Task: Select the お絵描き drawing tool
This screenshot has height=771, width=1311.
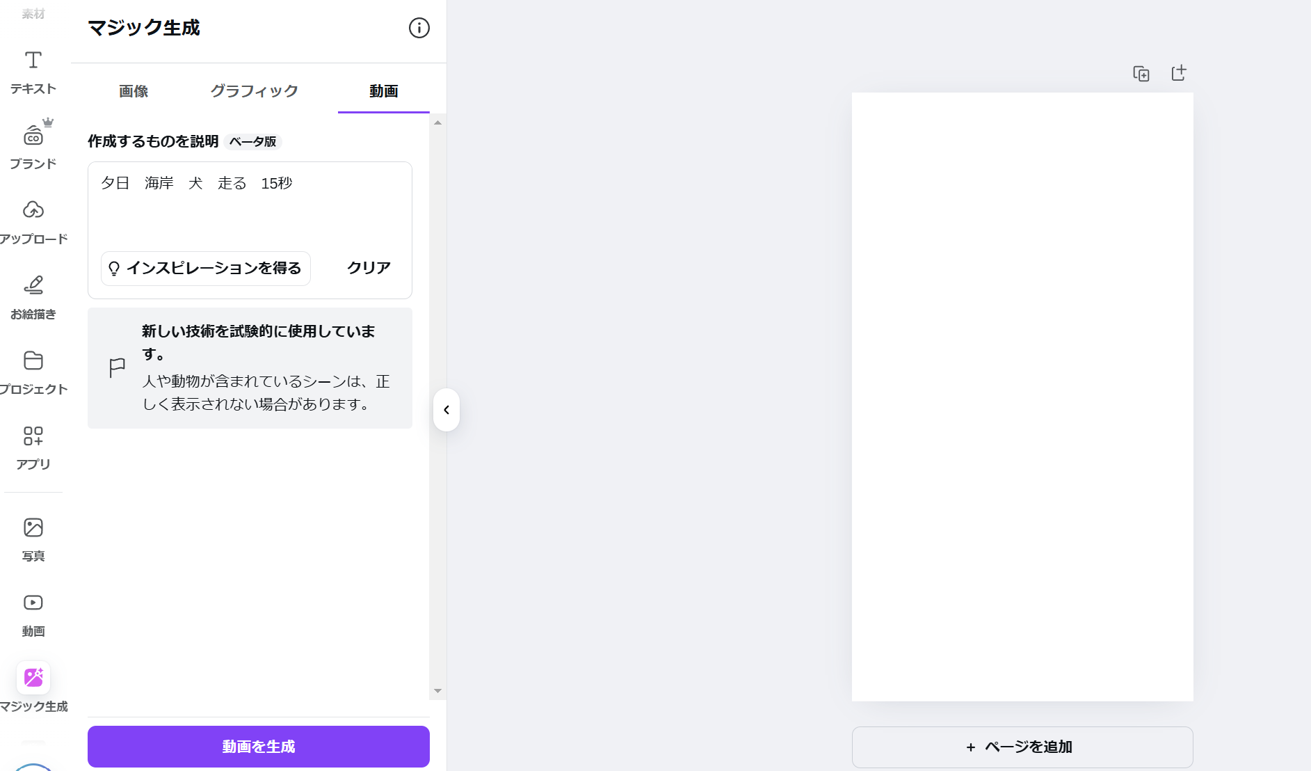Action: click(x=33, y=297)
